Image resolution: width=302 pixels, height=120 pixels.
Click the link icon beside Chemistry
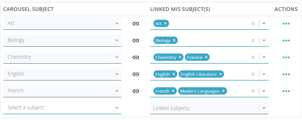click(136, 57)
